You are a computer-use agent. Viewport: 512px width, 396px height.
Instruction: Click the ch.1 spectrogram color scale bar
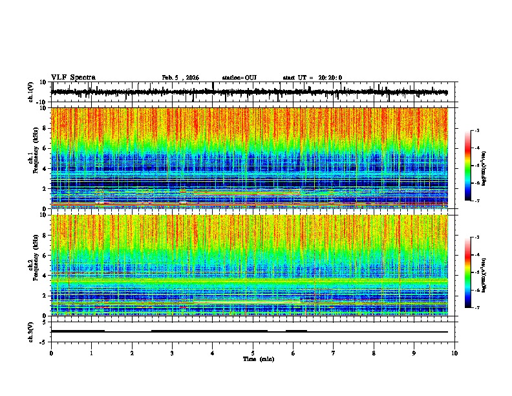[468, 166]
